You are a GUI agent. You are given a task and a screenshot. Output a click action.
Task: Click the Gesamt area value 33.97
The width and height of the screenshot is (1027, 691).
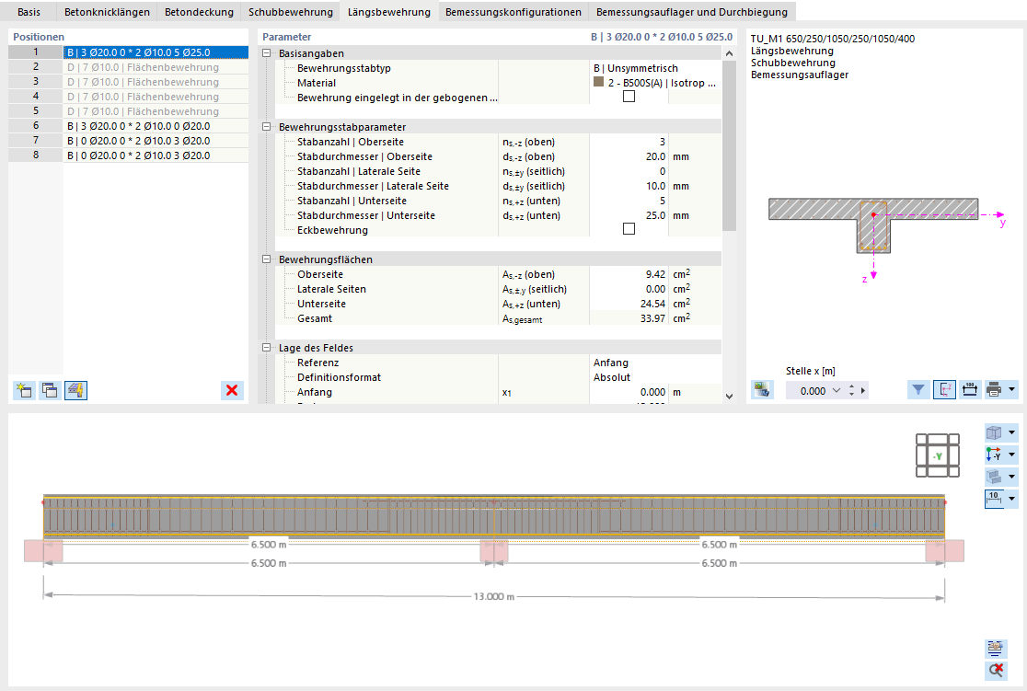[x=629, y=318]
